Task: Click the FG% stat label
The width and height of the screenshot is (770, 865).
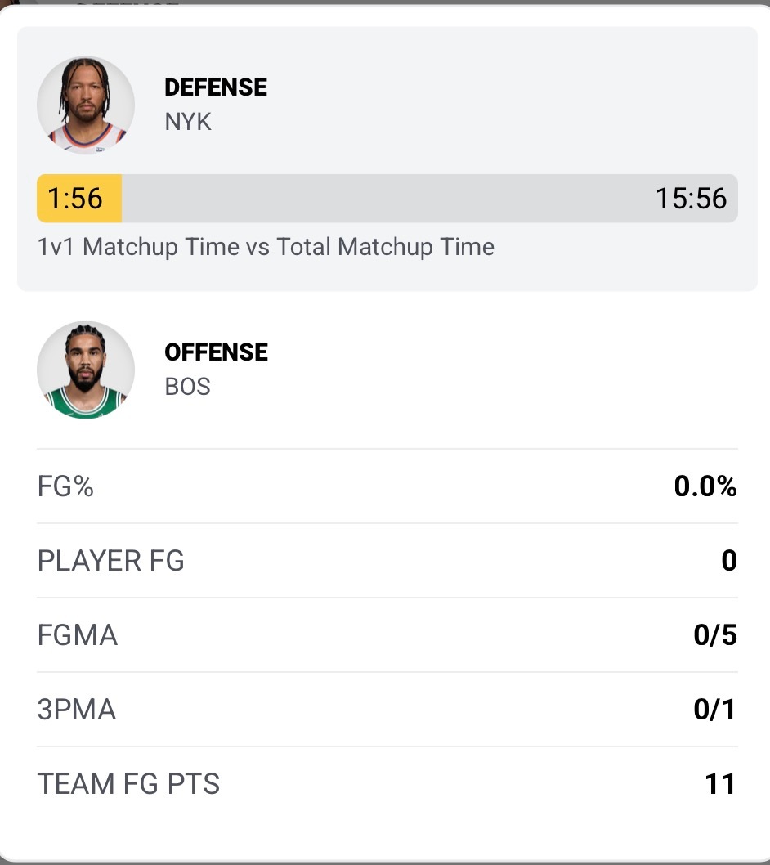Action: click(66, 487)
